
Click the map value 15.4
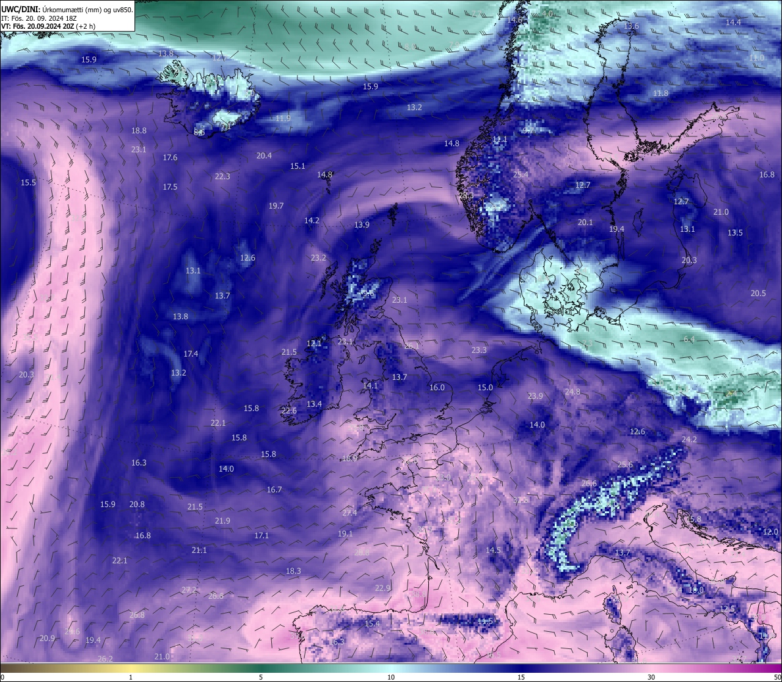[x=372, y=624]
